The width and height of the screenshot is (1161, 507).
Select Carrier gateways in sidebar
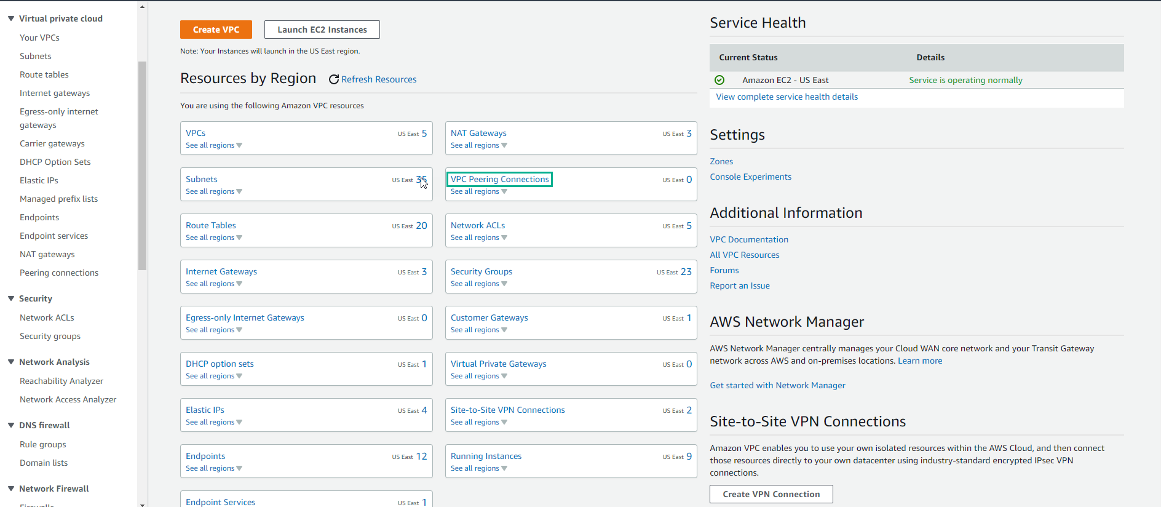pyautogui.click(x=52, y=143)
